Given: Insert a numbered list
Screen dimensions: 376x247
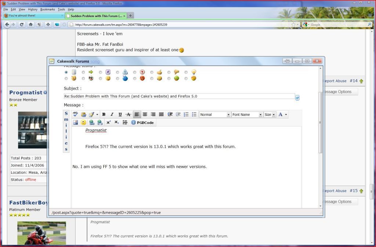Looking at the screenshot, I should click(x=186, y=115).
